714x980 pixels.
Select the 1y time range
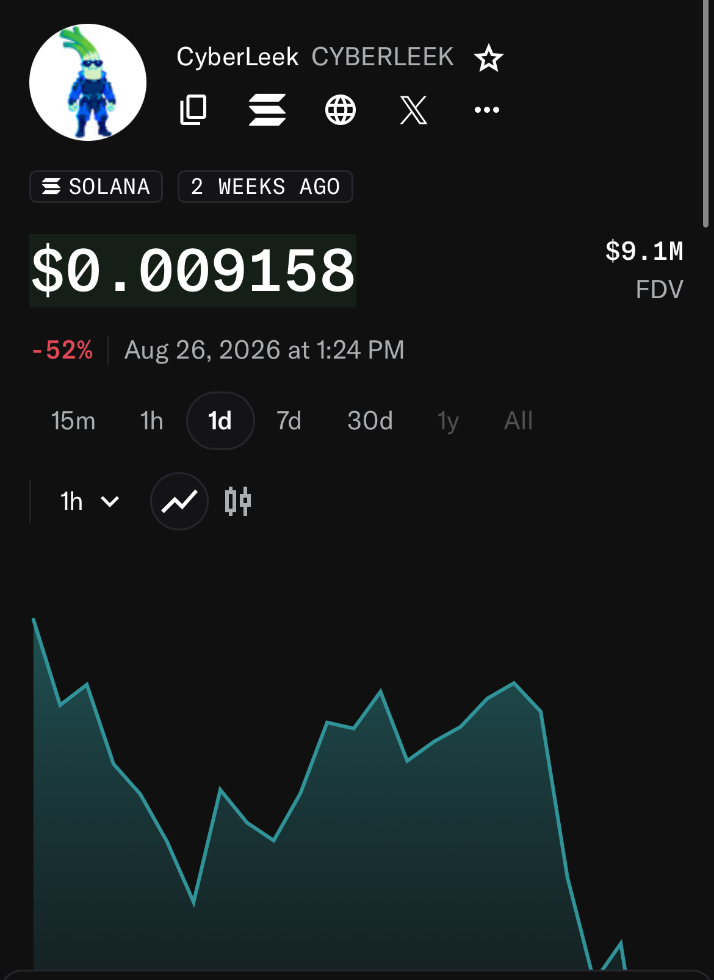[448, 421]
